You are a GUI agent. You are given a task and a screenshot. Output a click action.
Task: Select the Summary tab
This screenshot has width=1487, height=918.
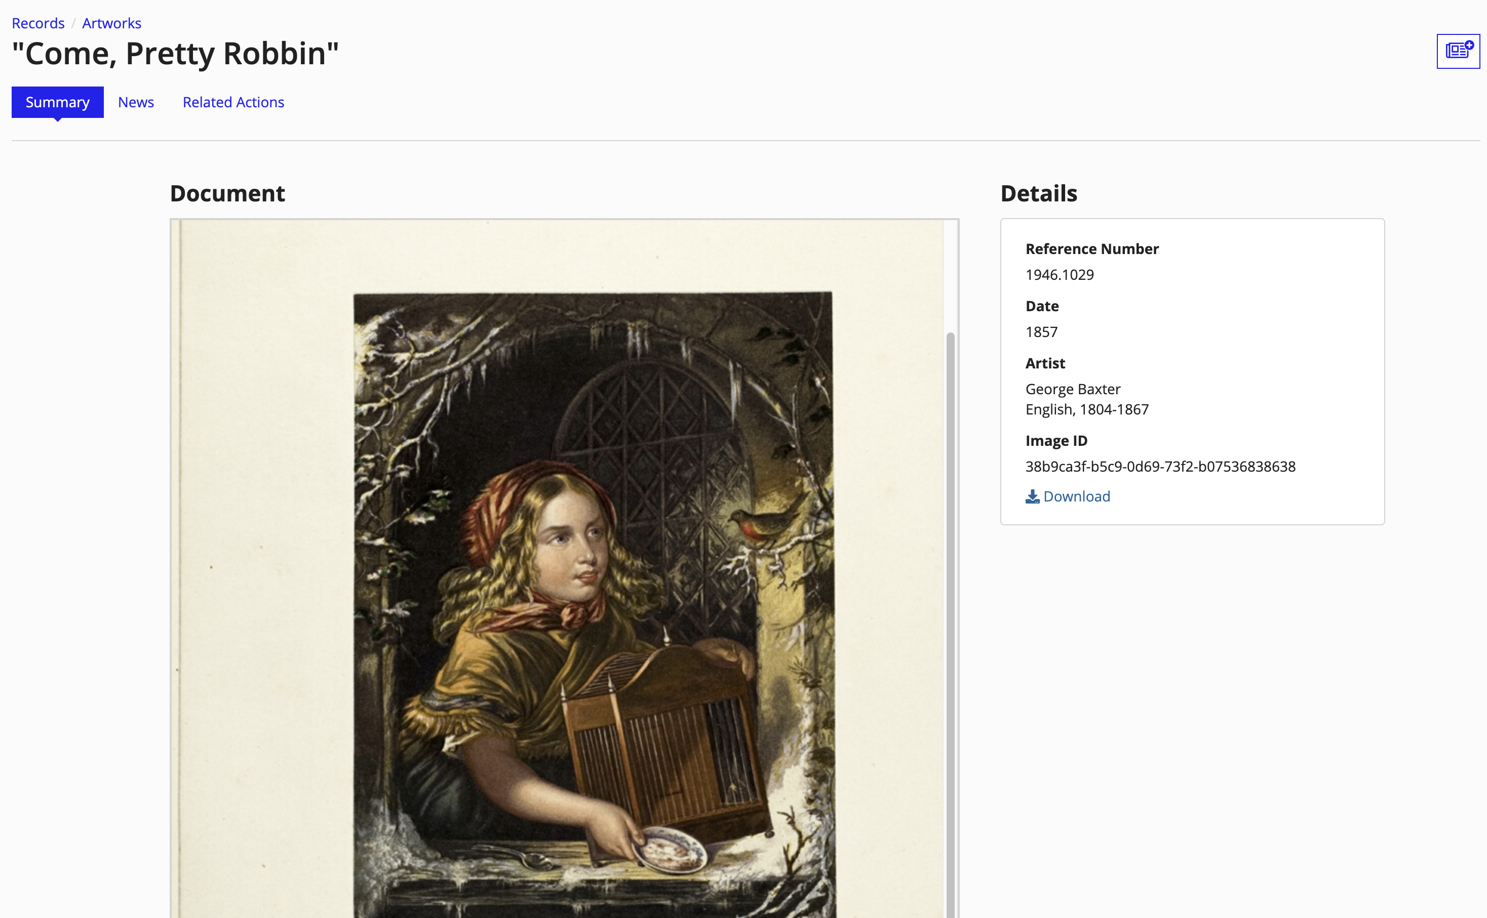[x=58, y=102]
